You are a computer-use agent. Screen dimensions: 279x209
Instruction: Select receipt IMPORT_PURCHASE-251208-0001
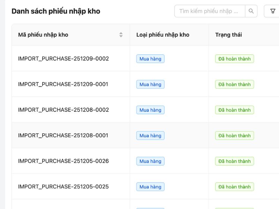pyautogui.click(x=63, y=136)
